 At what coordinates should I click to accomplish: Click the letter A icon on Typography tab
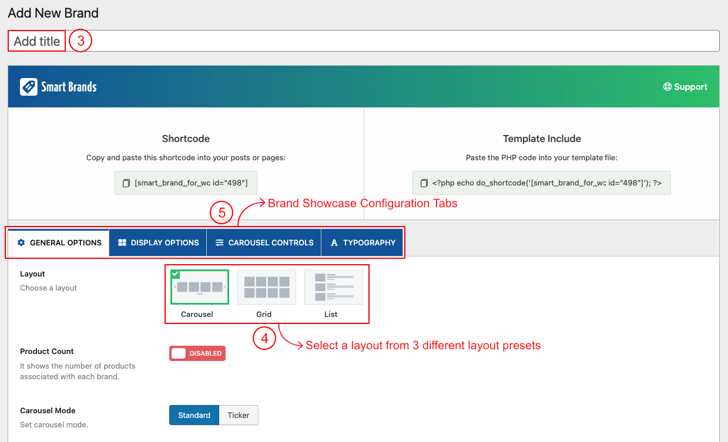click(x=334, y=242)
